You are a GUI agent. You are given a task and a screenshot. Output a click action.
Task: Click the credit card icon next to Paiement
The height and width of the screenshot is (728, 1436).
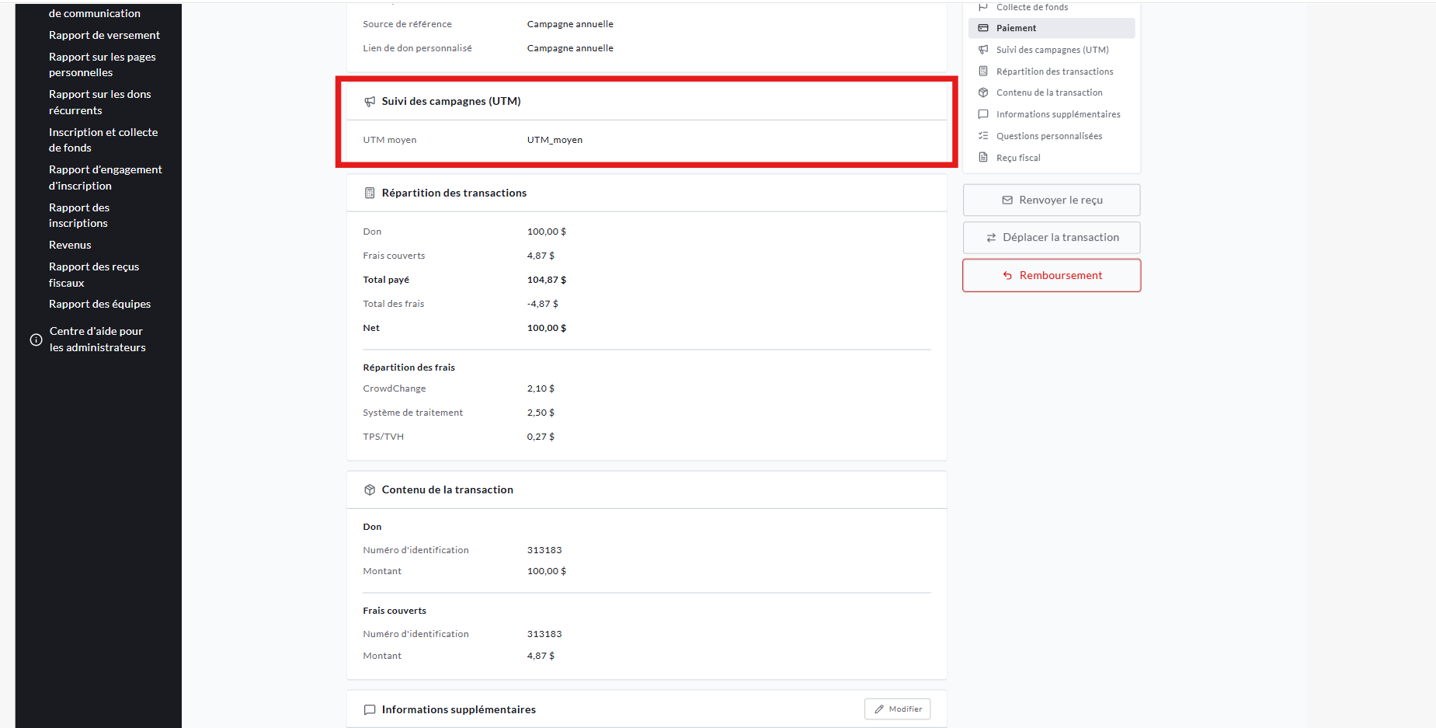(x=983, y=28)
